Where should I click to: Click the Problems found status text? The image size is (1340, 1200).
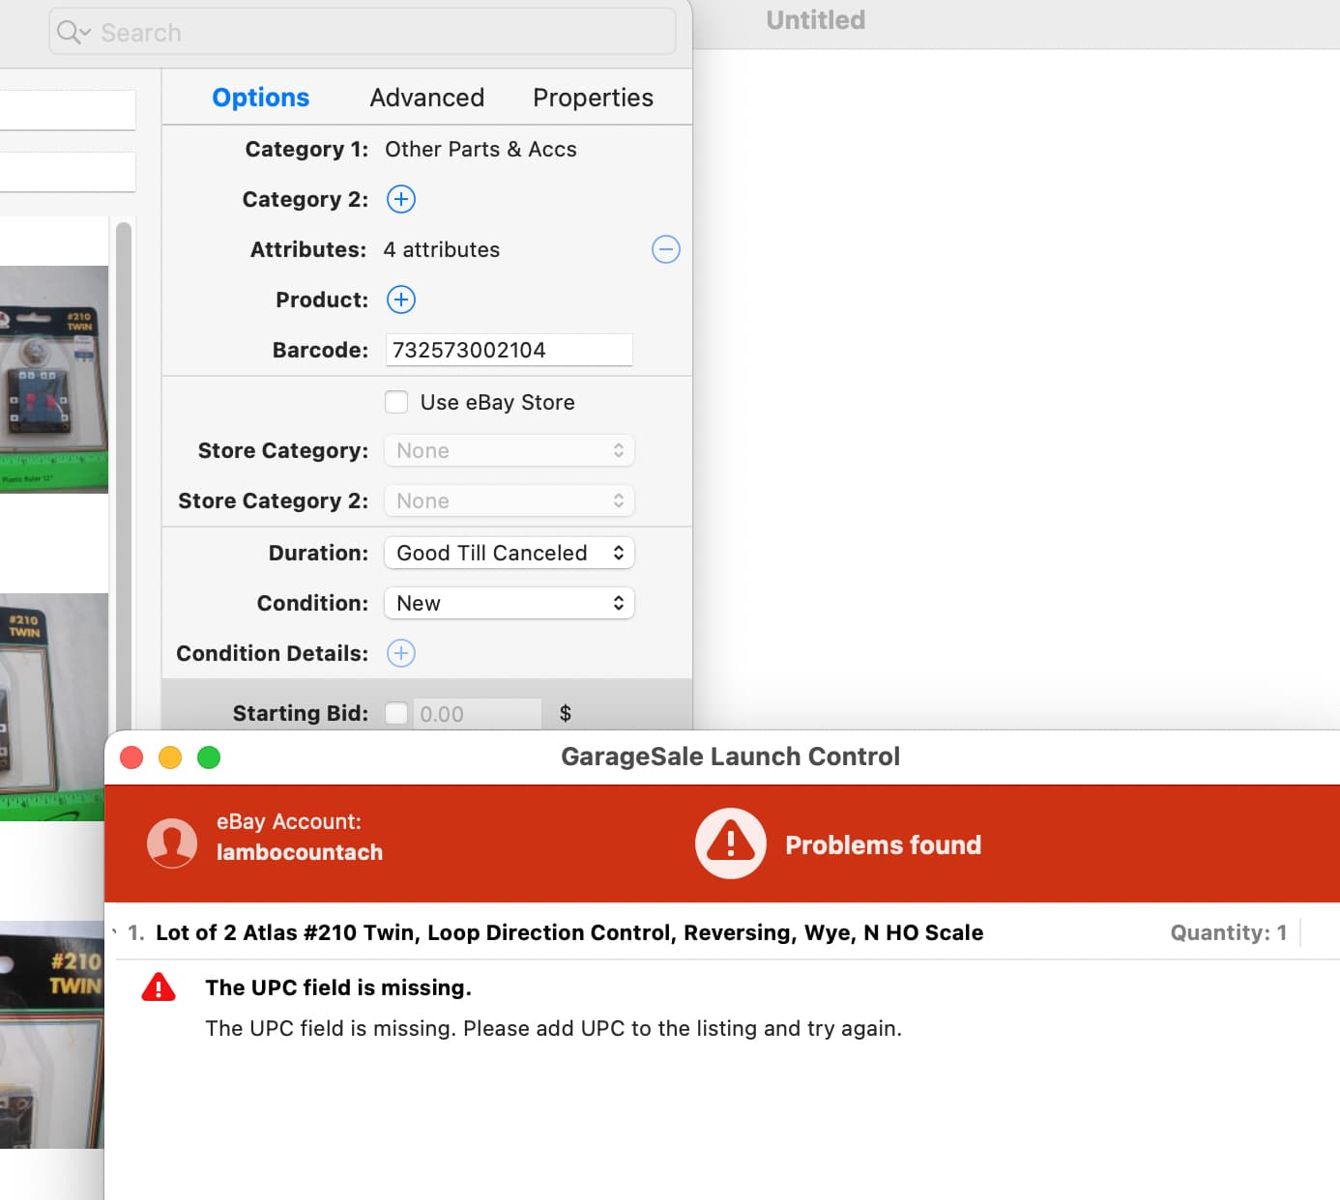click(884, 844)
